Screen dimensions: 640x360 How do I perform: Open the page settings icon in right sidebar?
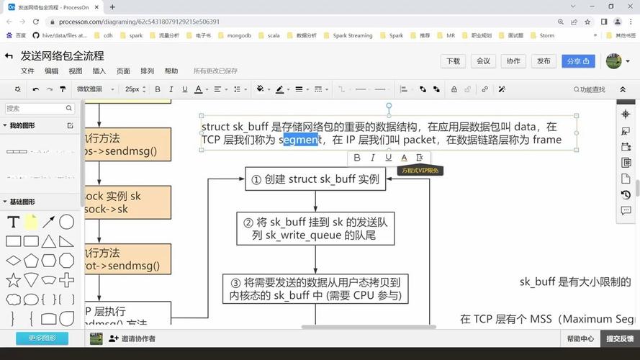tap(626, 179)
